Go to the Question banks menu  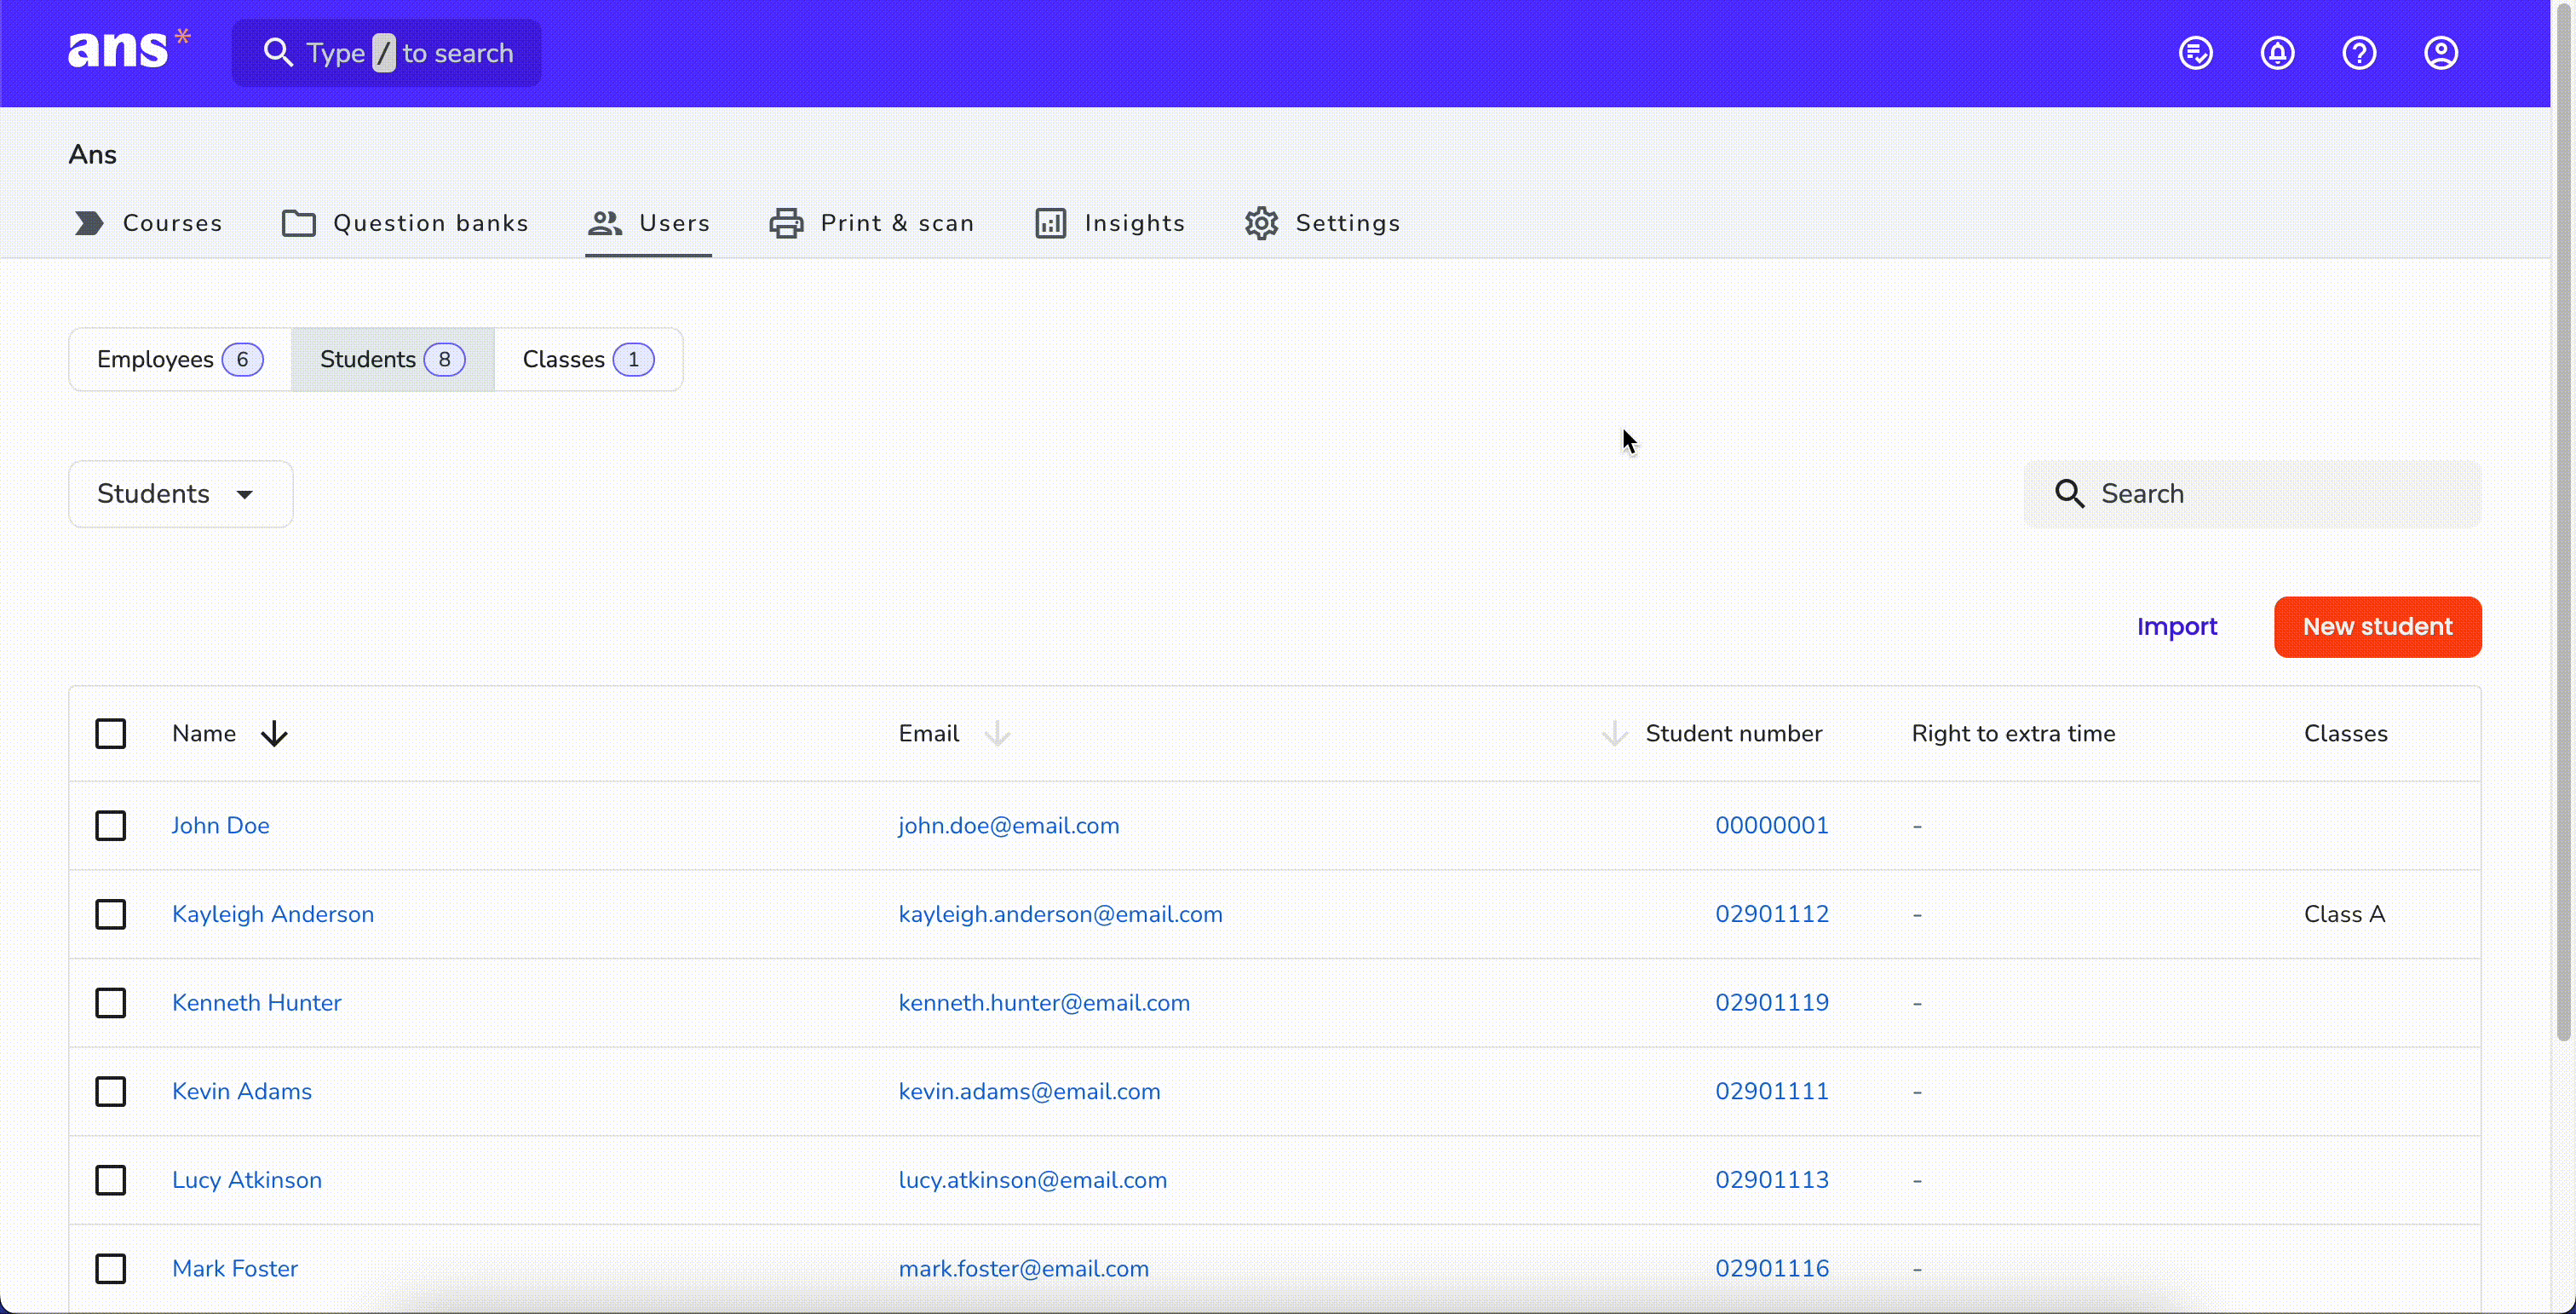405,223
